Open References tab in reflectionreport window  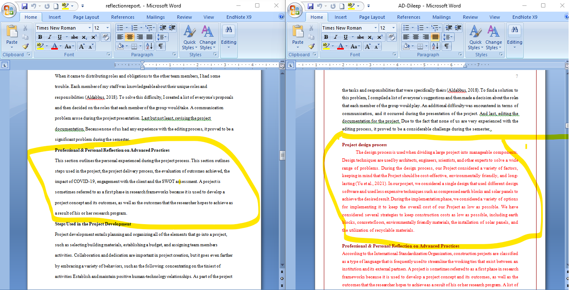click(x=123, y=17)
